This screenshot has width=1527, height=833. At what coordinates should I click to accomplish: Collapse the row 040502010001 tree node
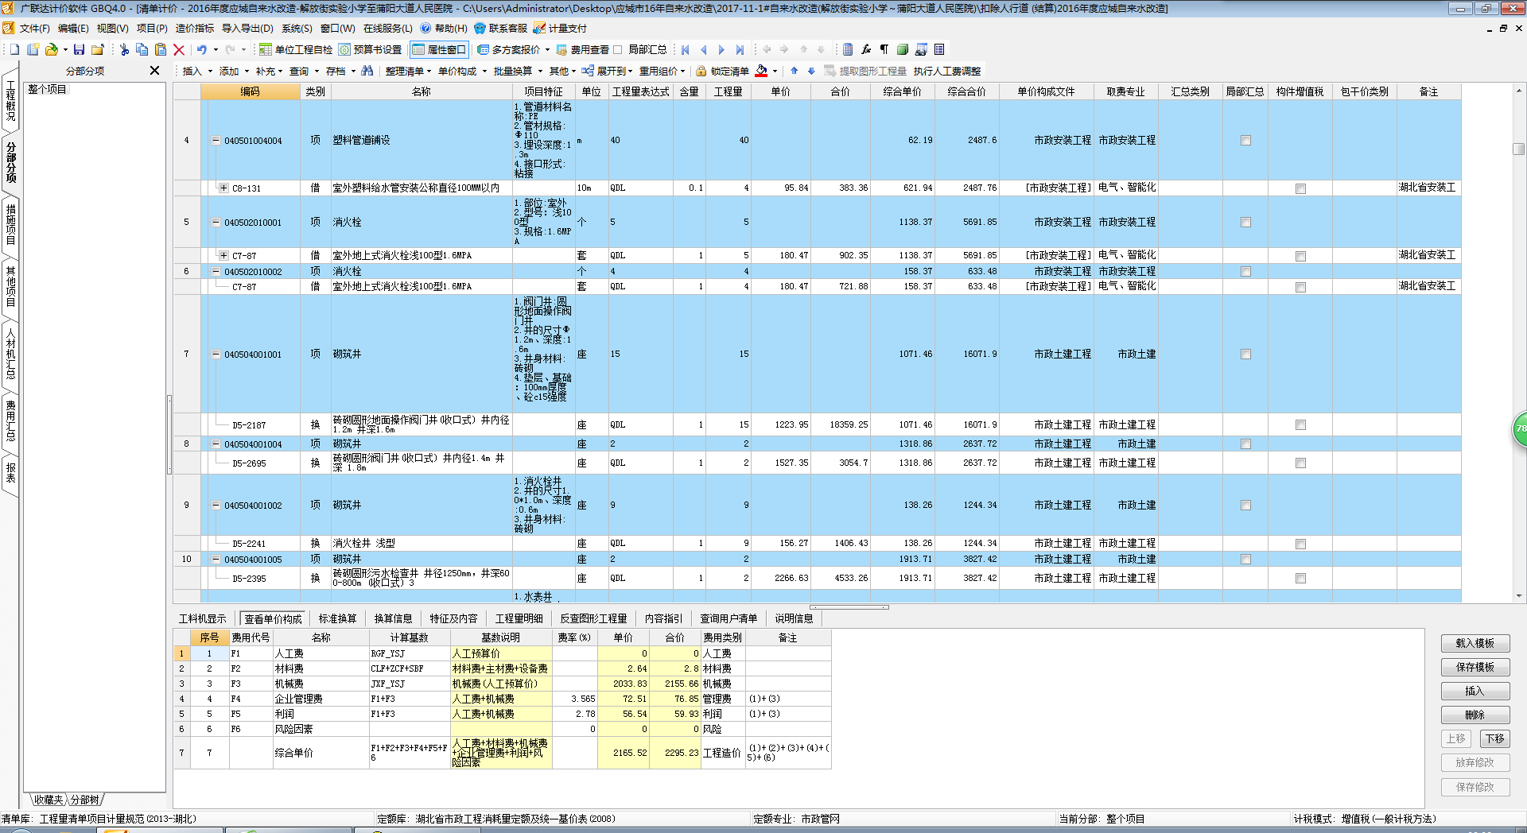[x=216, y=223]
